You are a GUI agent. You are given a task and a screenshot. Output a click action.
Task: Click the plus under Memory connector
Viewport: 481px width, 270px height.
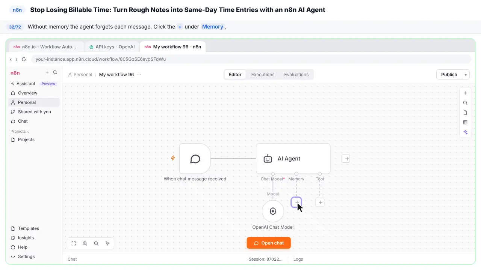click(x=296, y=202)
